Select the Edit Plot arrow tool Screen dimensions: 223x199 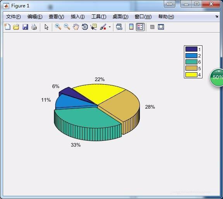tap(46, 27)
